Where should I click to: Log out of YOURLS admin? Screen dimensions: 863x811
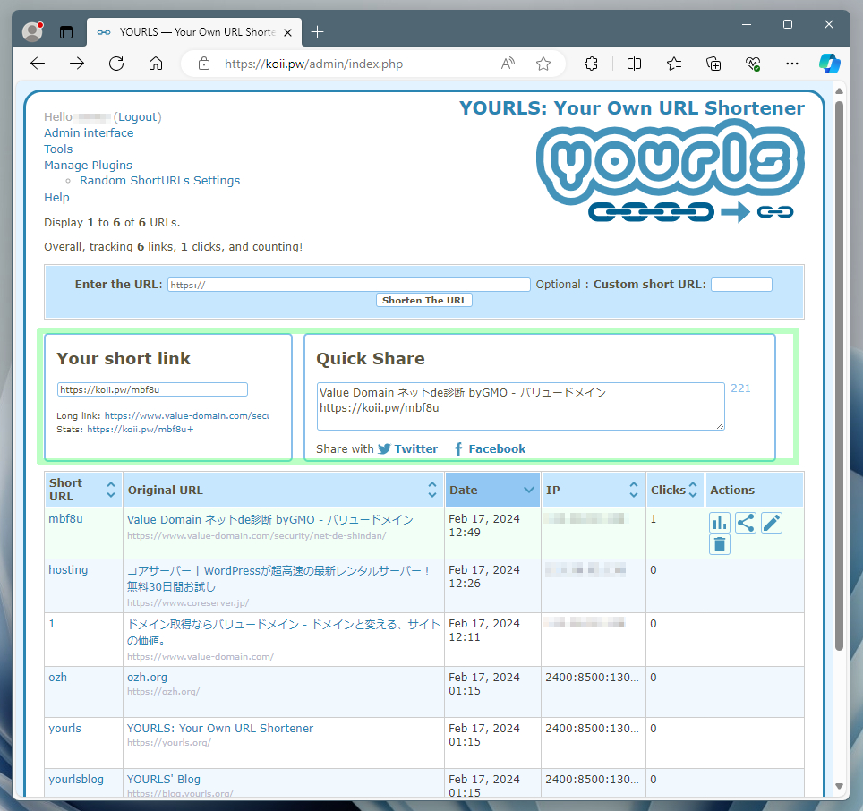[138, 117]
